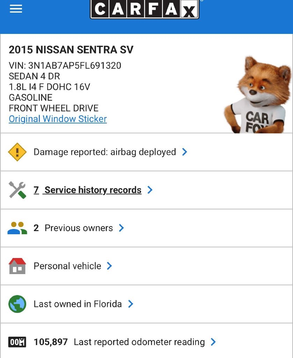Open the 7 Service history records link
293x358 pixels.
[88, 190]
